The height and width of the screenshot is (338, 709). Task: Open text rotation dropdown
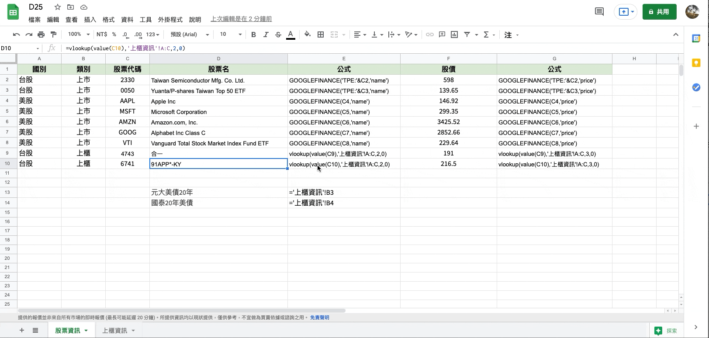coord(411,34)
